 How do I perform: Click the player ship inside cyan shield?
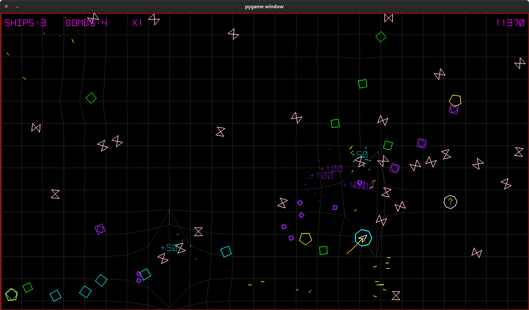coord(363,238)
